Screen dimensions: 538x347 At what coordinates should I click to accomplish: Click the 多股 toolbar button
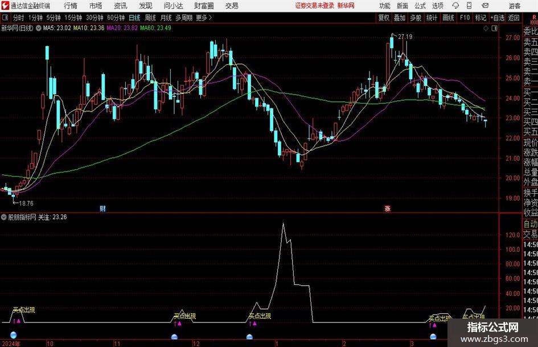pyautogui.click(x=416, y=18)
